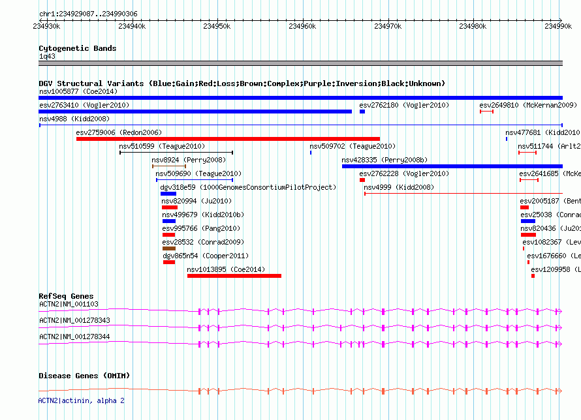Image resolution: width=581 pixels, height=420 pixels.
Task: Open the ACTN2|actinin, alpha 2 link
Action: (x=82, y=400)
